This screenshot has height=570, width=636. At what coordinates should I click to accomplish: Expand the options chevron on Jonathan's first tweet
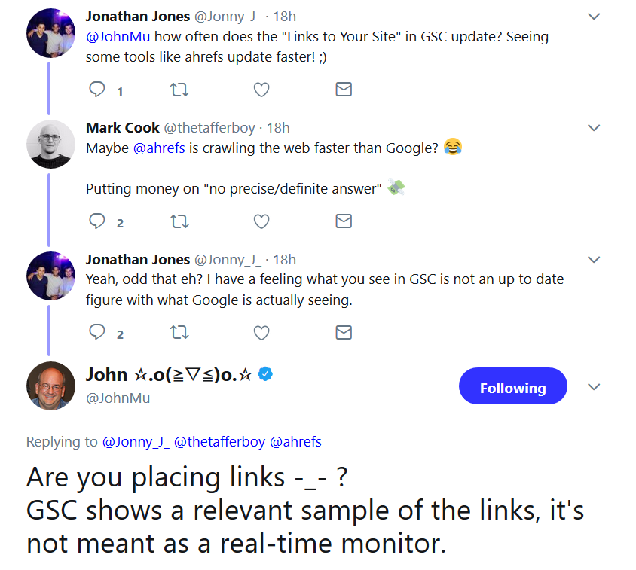point(594,16)
